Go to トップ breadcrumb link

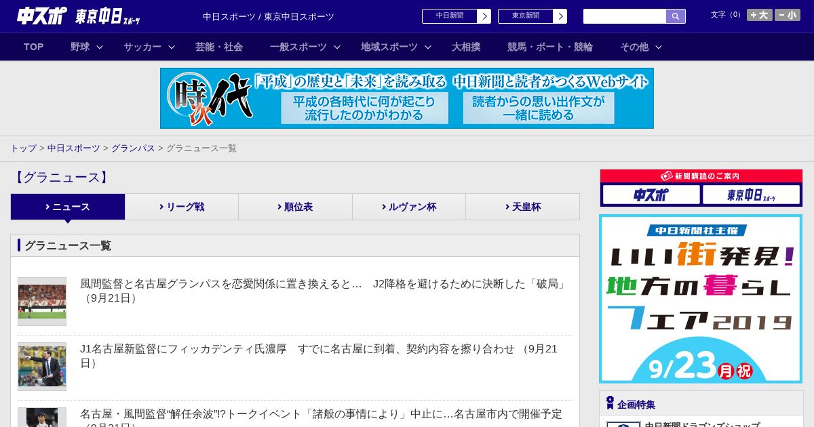coord(23,148)
